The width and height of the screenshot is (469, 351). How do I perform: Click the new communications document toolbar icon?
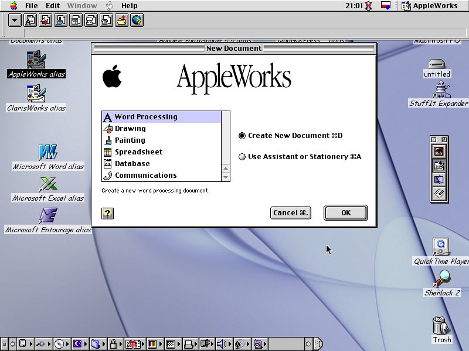pyautogui.click(x=107, y=20)
